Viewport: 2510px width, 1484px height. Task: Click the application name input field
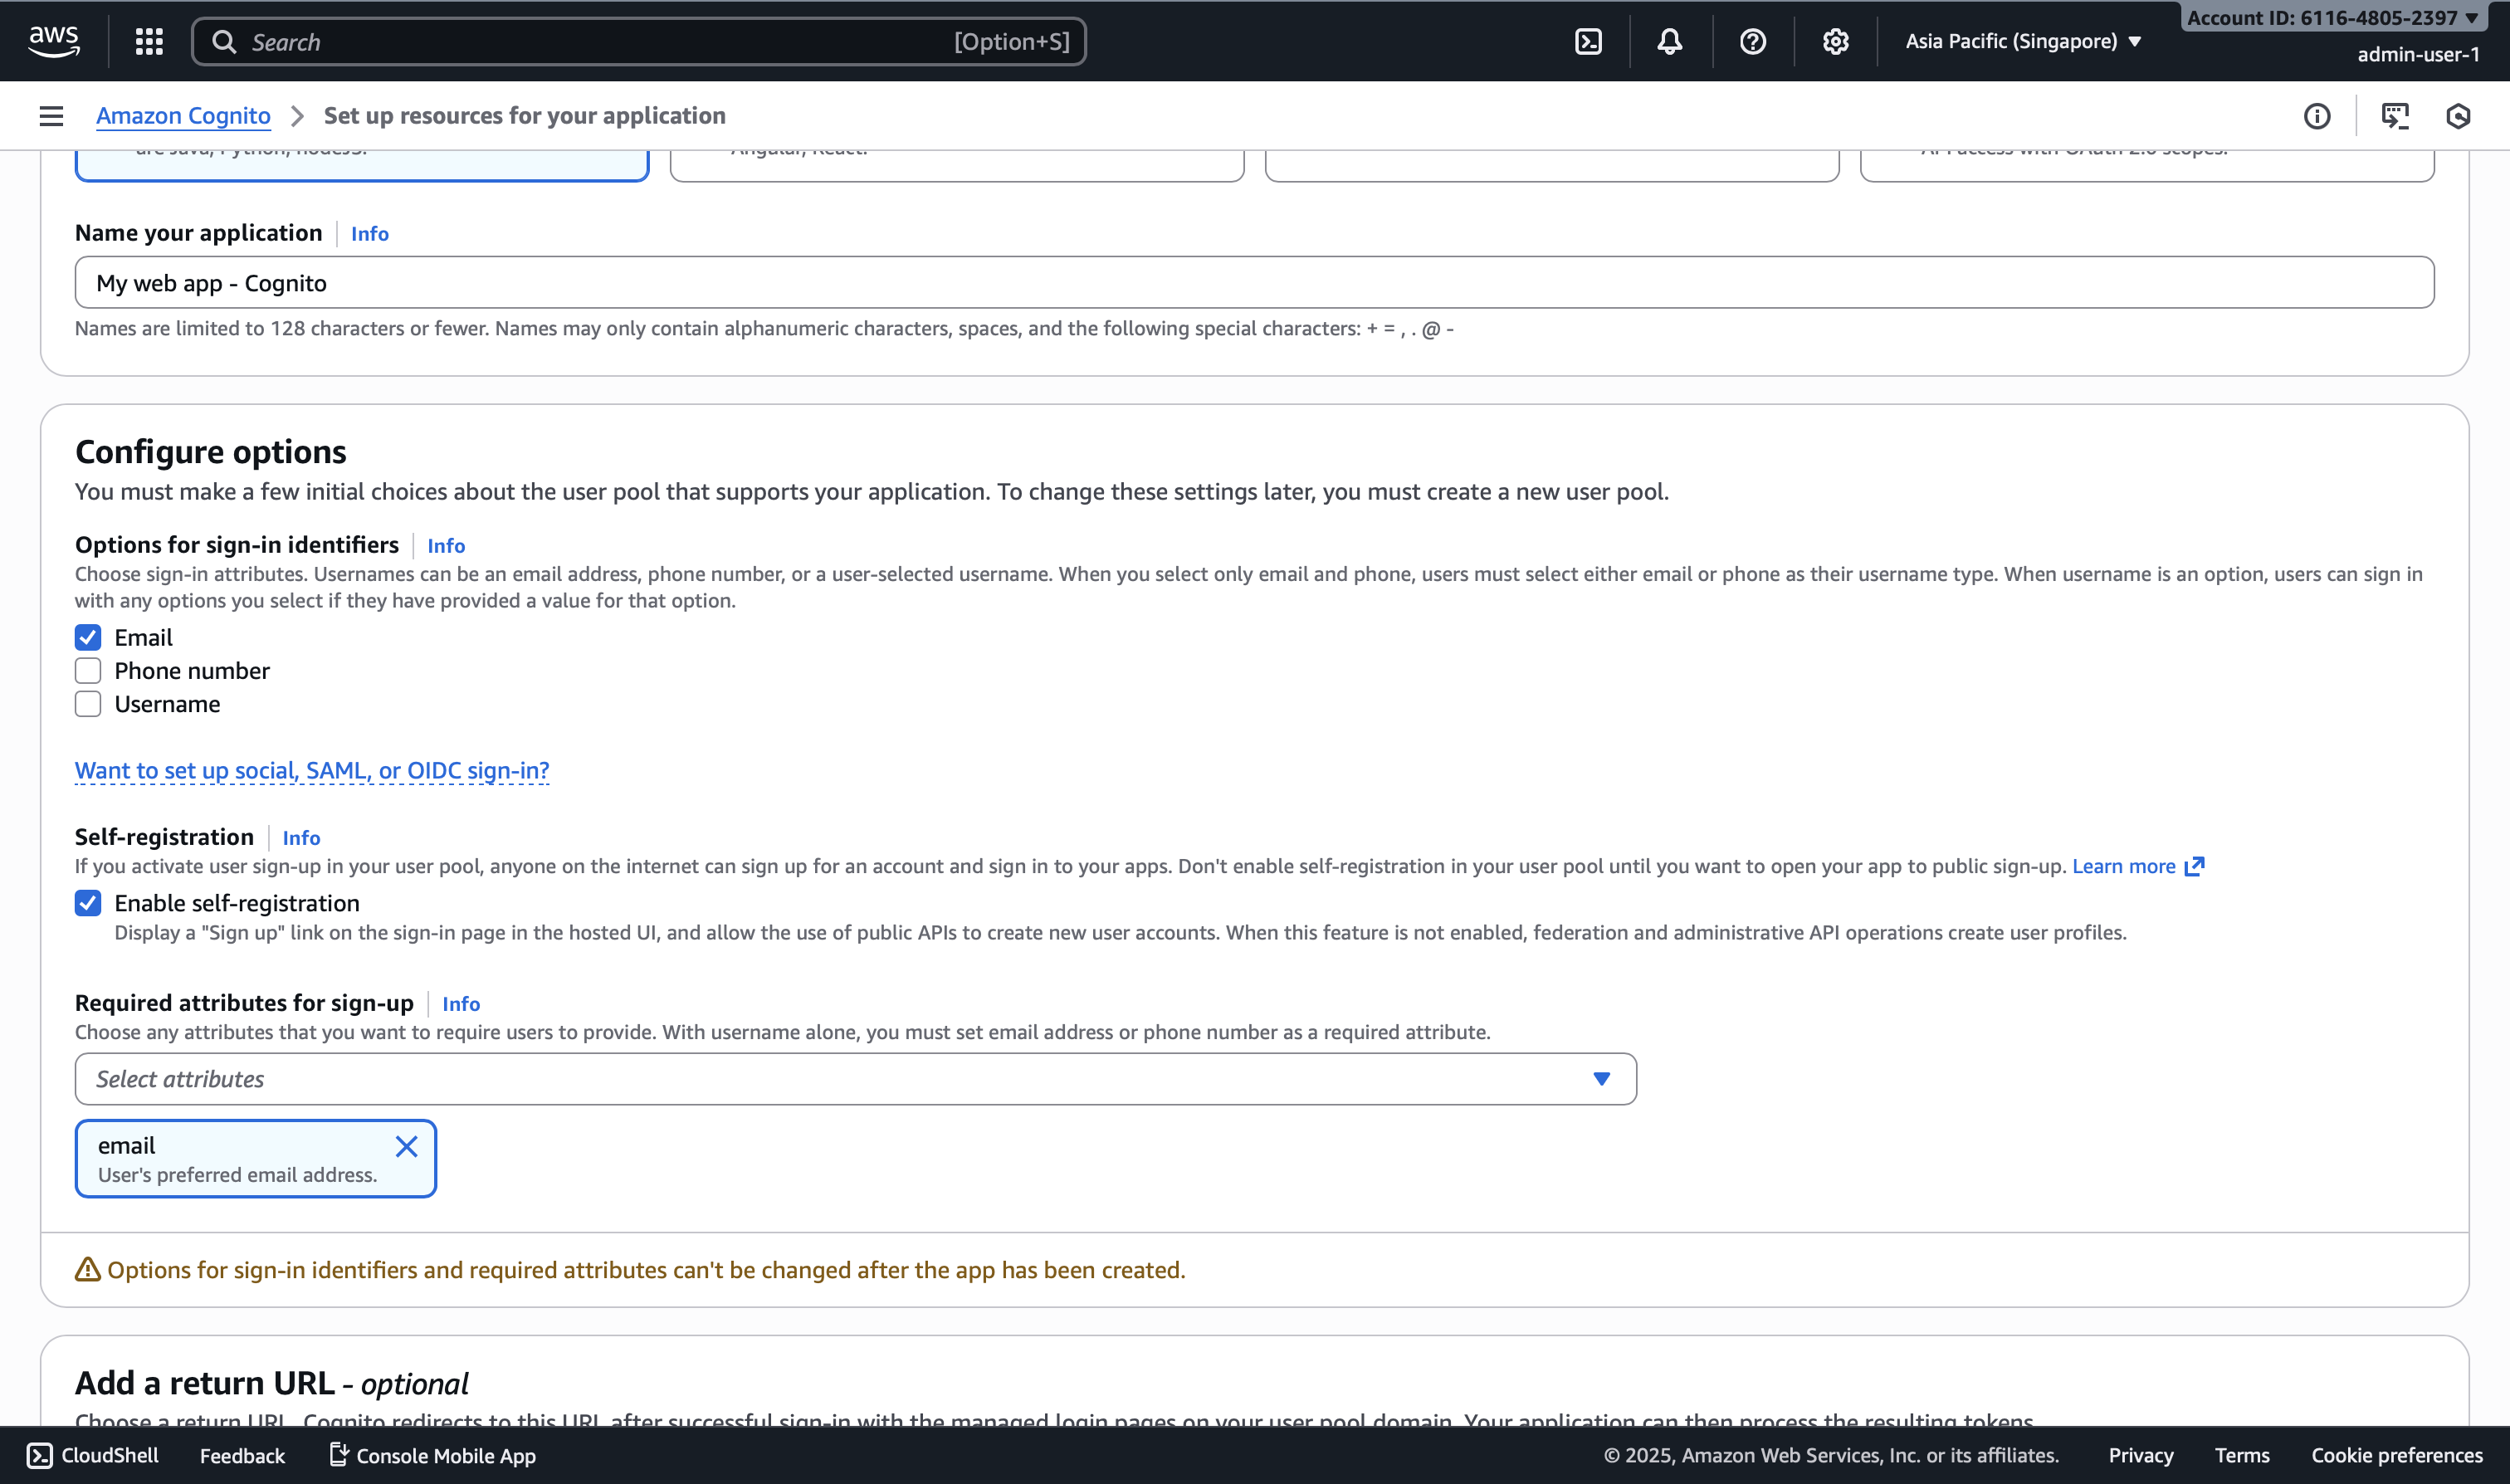click(1253, 283)
